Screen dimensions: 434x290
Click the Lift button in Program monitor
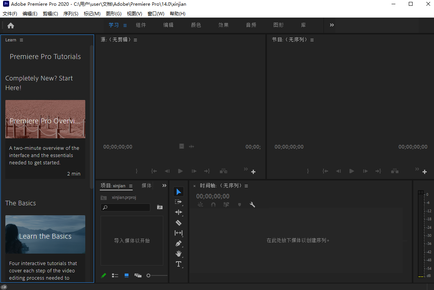pyautogui.click(x=395, y=171)
